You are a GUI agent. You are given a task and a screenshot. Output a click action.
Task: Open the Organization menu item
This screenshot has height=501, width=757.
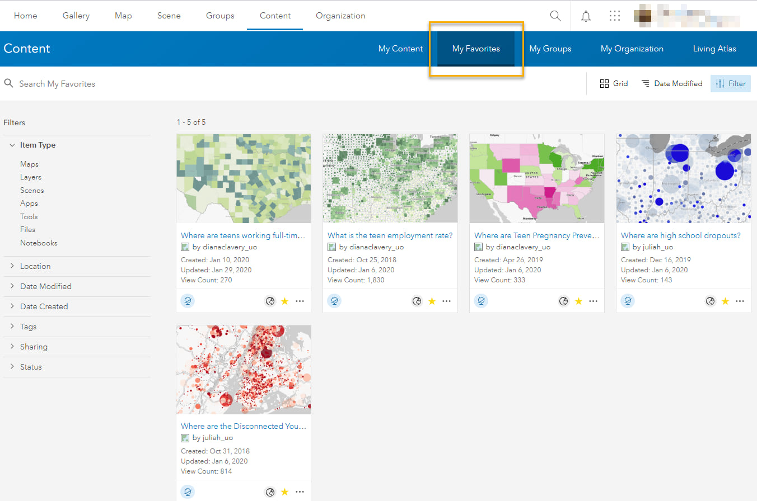(340, 16)
